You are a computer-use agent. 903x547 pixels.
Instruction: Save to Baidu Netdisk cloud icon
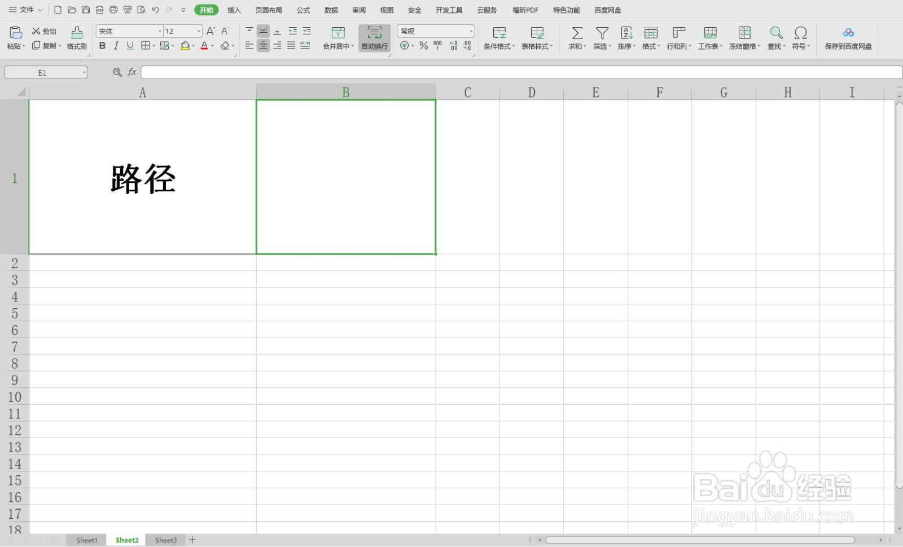coord(848,38)
